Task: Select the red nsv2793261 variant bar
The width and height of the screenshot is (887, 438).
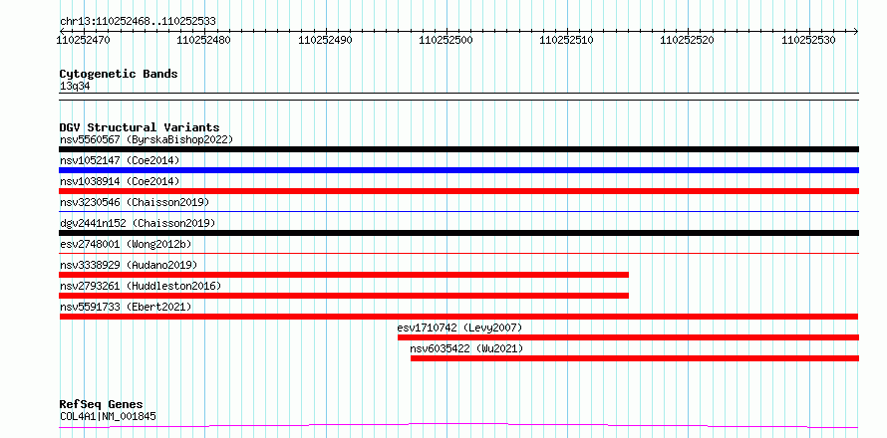Action: click(344, 296)
